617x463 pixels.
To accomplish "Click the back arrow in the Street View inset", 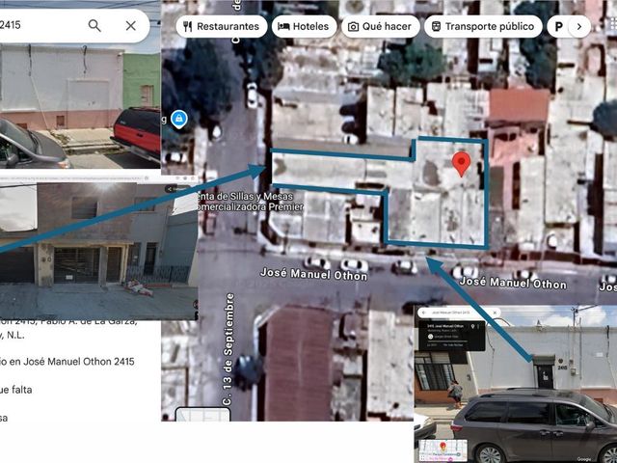I will (424, 313).
